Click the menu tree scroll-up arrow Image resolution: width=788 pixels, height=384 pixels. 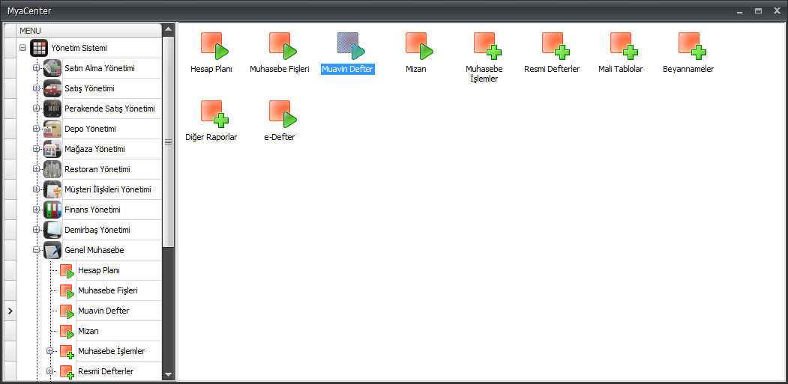(169, 30)
